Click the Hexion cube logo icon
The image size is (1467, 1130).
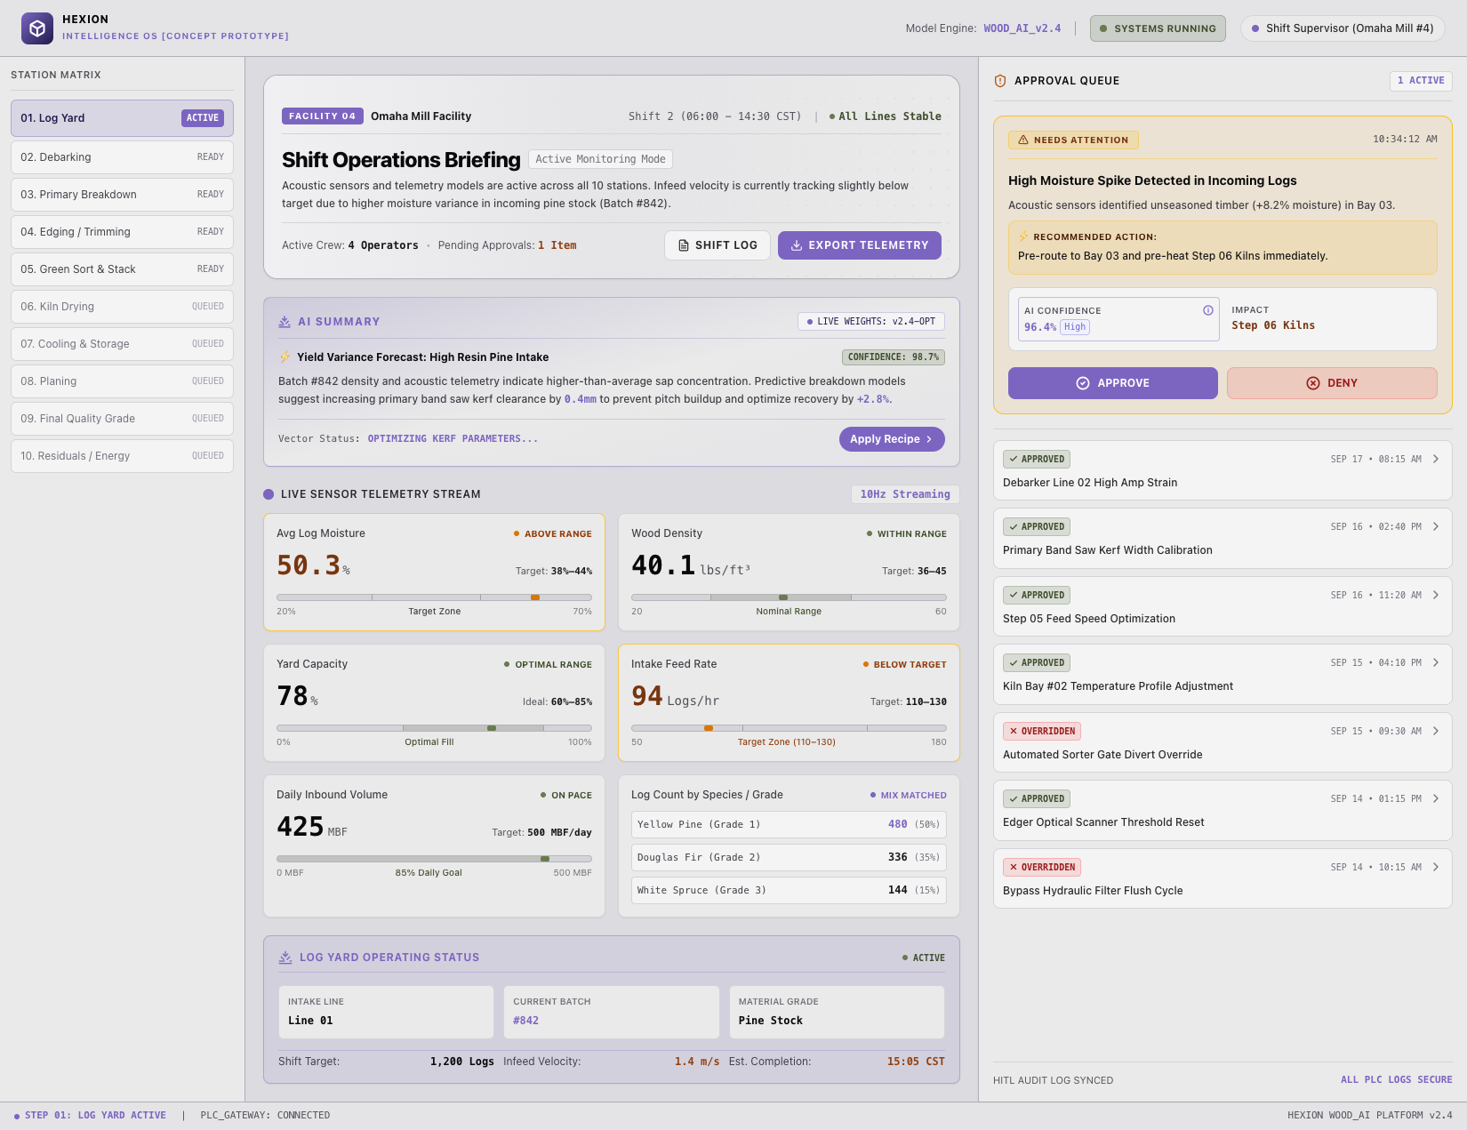click(x=37, y=28)
